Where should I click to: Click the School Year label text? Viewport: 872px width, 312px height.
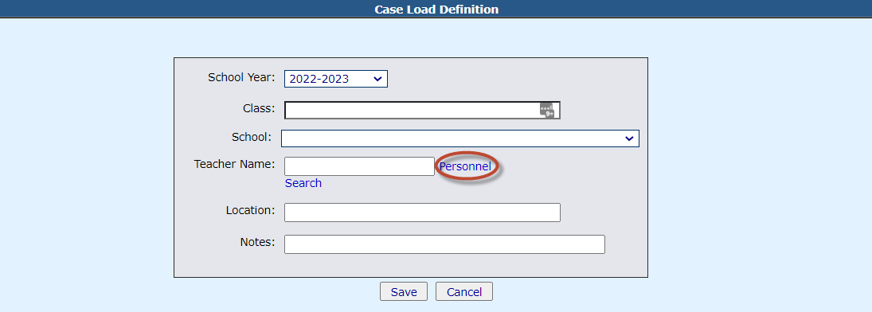pyautogui.click(x=241, y=77)
